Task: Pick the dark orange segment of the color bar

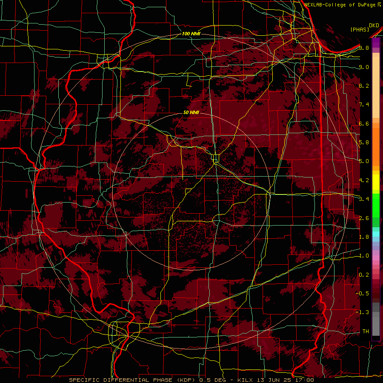Action: 376,146
